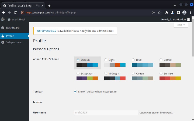This screenshot has width=194, height=121.
Task: Toggle the browser side panel icon
Action: pos(178,12)
